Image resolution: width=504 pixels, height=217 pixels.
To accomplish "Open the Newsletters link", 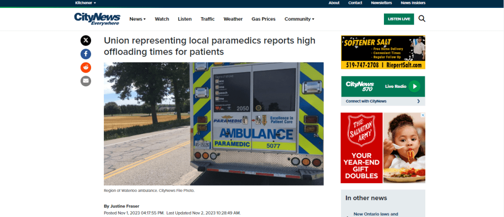I will click(381, 3).
